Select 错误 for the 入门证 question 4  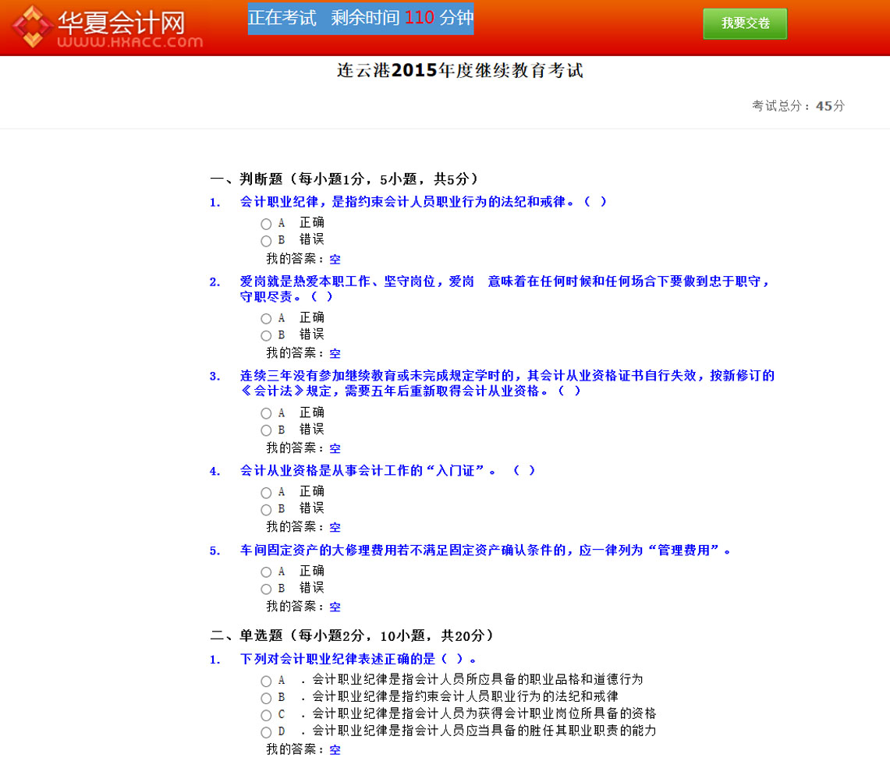pyautogui.click(x=266, y=510)
